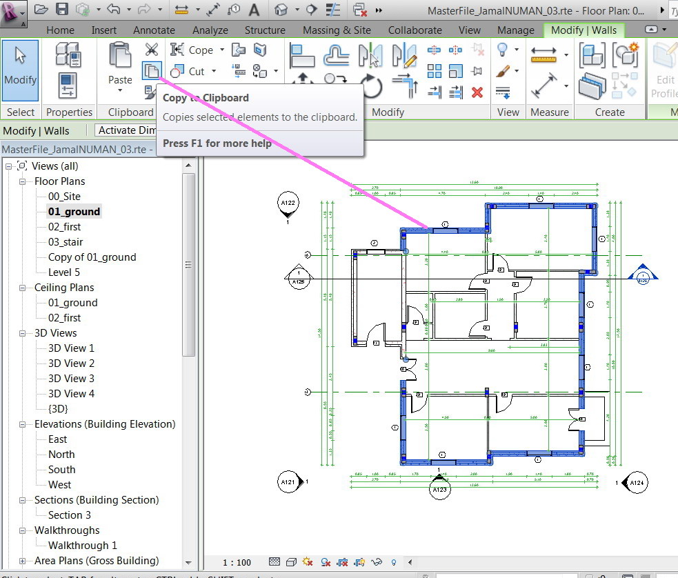Select the Align tool

tap(302, 55)
